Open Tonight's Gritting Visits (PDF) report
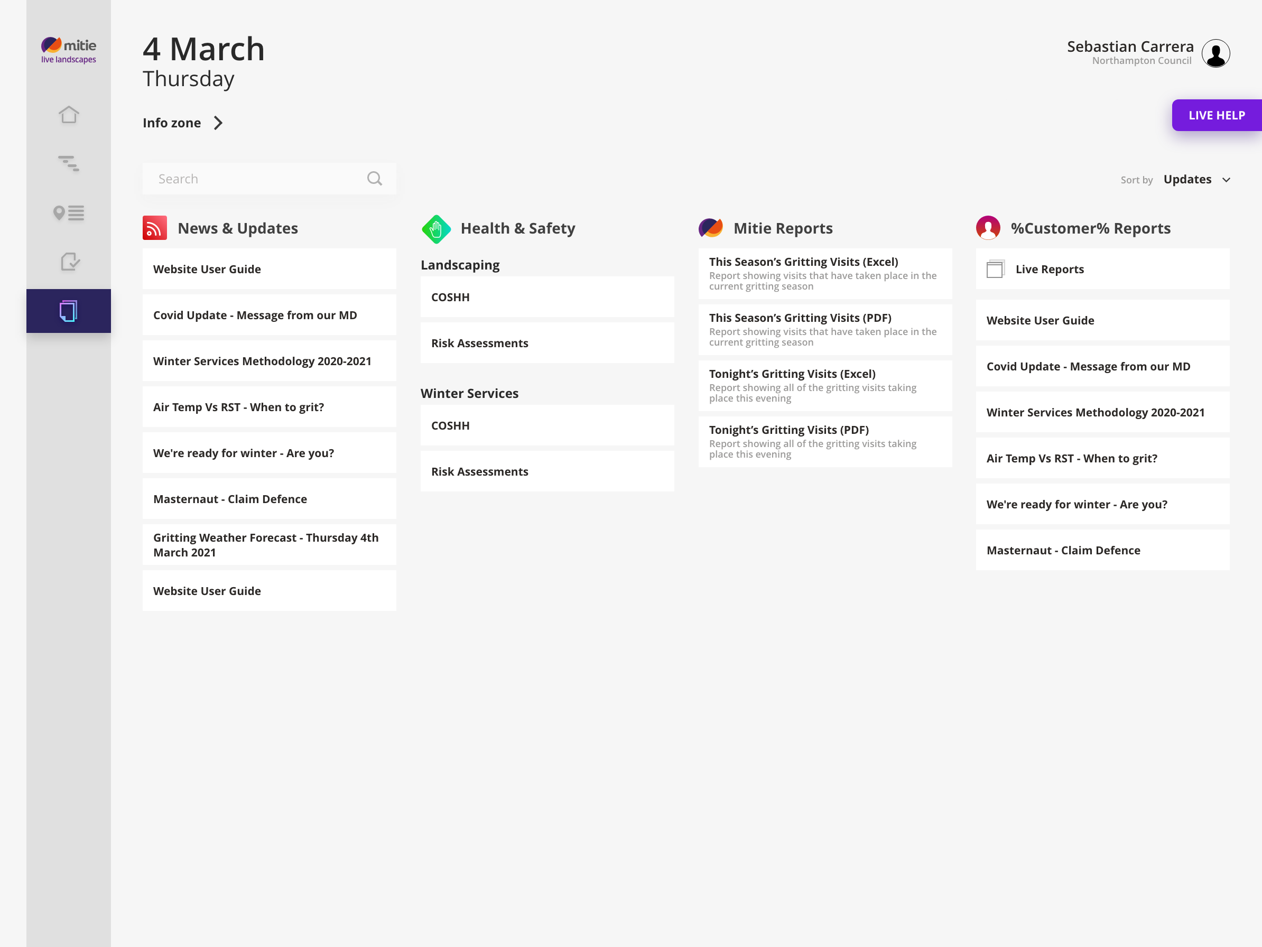The image size is (1262, 947). pos(824,442)
